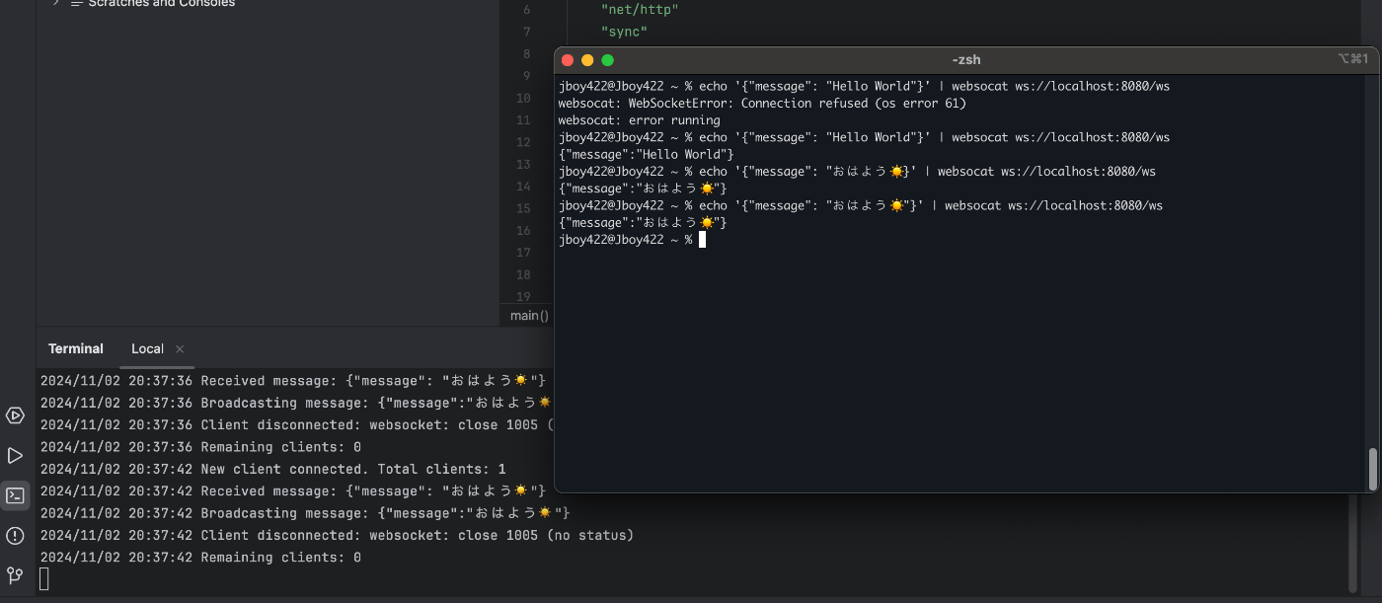Minimize the -zsh terminal window

[x=587, y=60]
